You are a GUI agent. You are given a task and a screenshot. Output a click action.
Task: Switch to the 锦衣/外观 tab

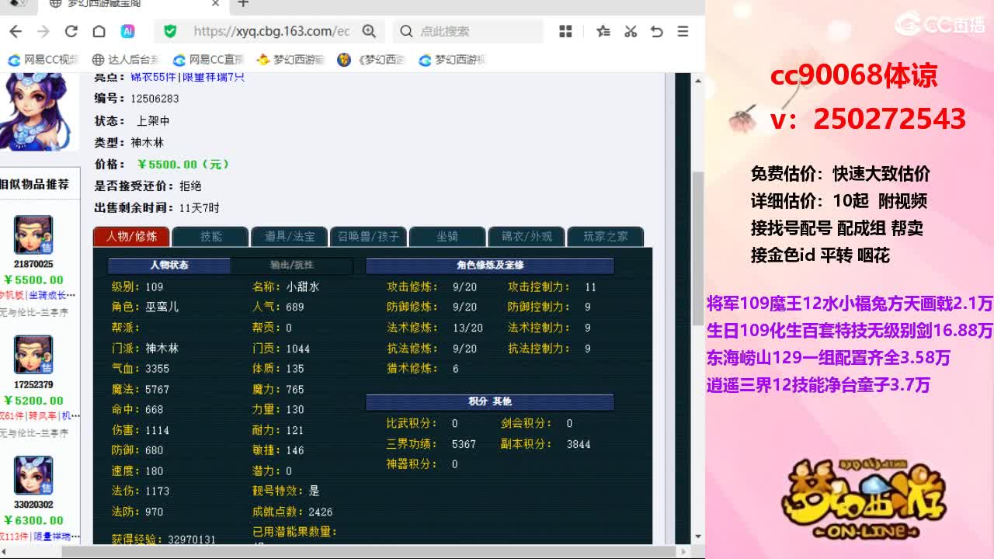527,237
